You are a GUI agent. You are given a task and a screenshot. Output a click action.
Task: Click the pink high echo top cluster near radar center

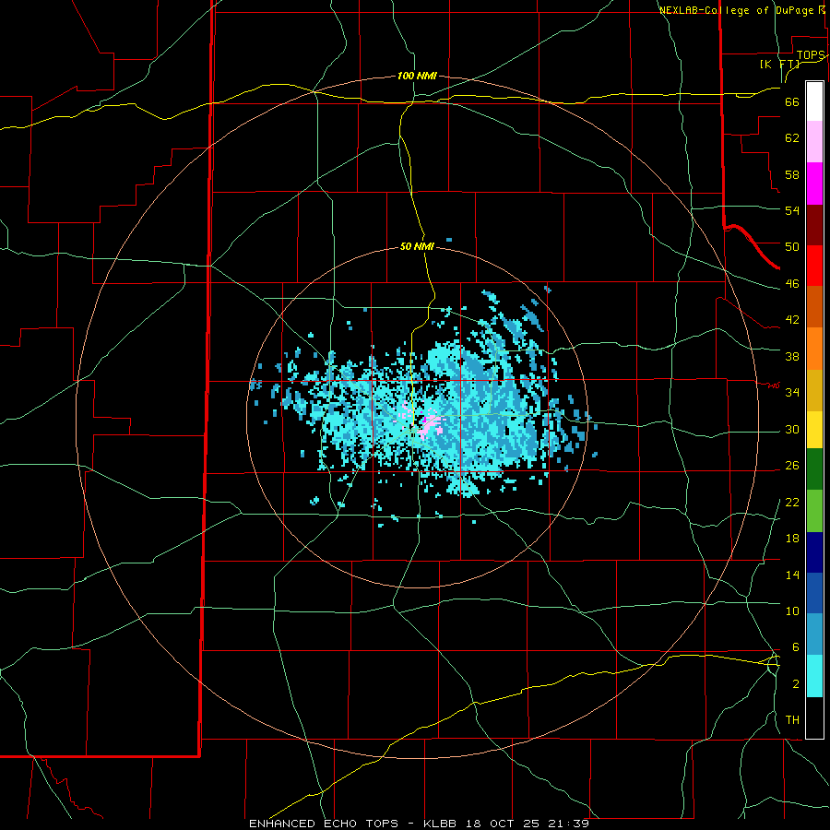click(x=431, y=424)
